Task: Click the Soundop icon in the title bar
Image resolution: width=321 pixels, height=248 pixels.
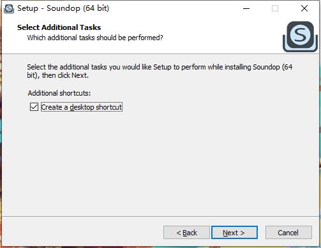Action: [9, 8]
